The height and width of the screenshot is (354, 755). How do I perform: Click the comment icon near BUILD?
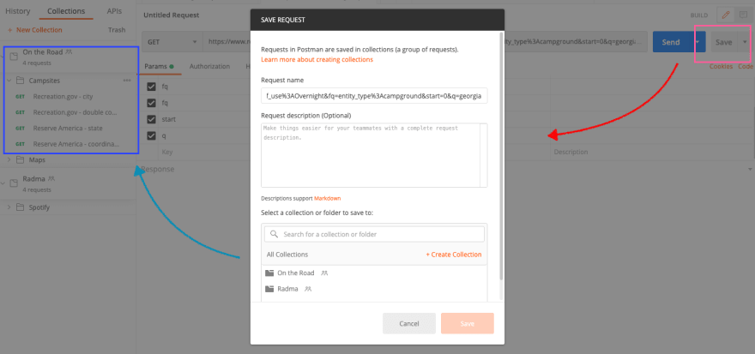coord(743,15)
